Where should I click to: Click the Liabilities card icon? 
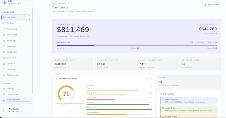click(4, 69)
